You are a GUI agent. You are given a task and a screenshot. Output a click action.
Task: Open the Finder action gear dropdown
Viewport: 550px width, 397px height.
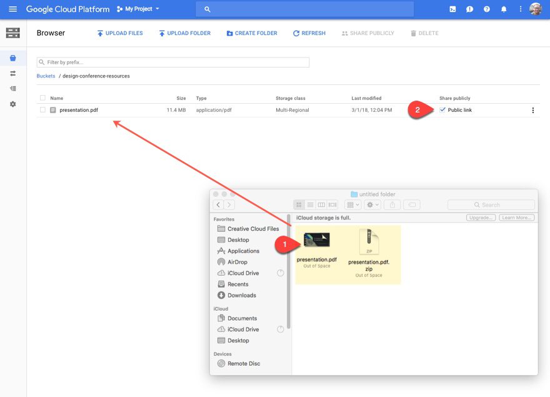click(x=372, y=204)
